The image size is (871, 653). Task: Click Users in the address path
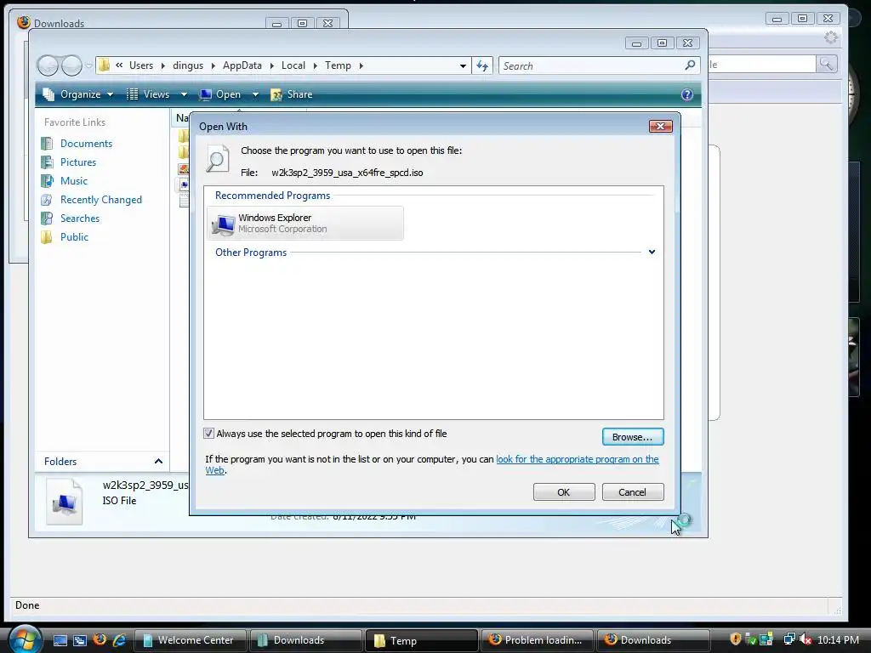tap(141, 65)
